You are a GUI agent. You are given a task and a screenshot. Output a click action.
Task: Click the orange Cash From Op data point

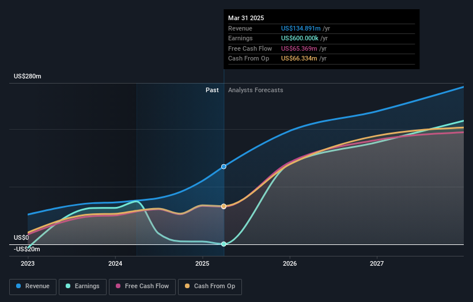[224, 206]
